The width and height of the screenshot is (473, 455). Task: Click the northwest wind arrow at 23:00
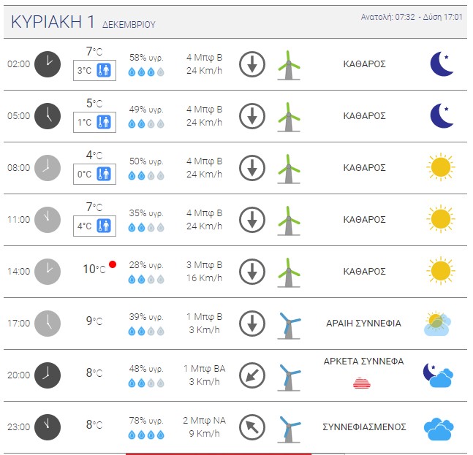[252, 427]
